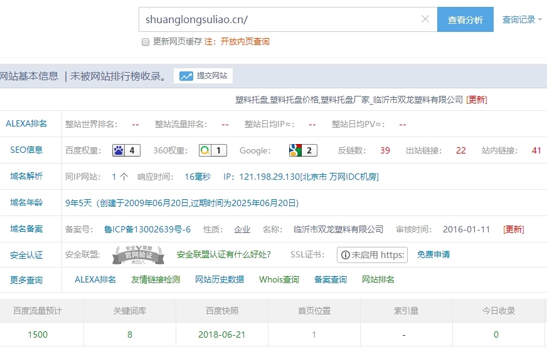Open the 开放内页查询 link

[244, 42]
